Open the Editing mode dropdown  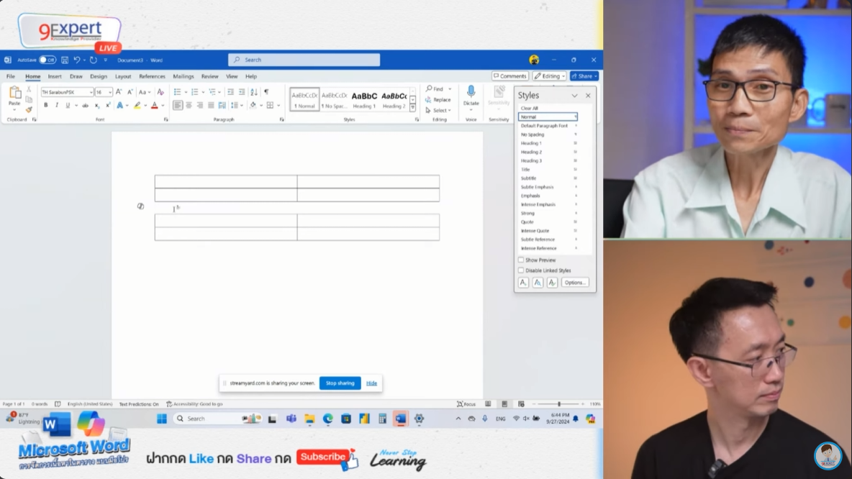(x=549, y=76)
